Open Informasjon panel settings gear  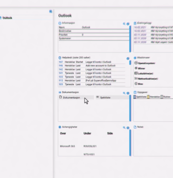coord(128,24)
